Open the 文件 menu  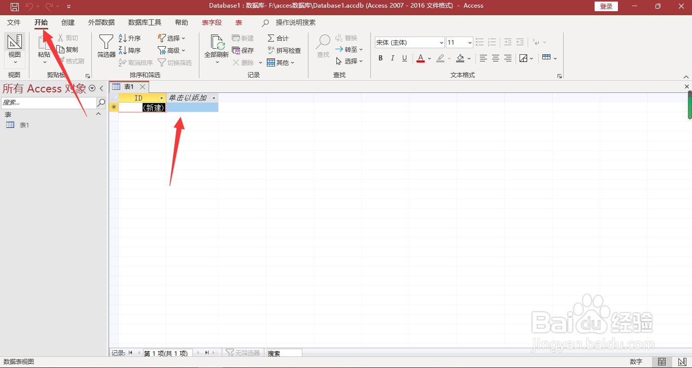[x=14, y=22]
